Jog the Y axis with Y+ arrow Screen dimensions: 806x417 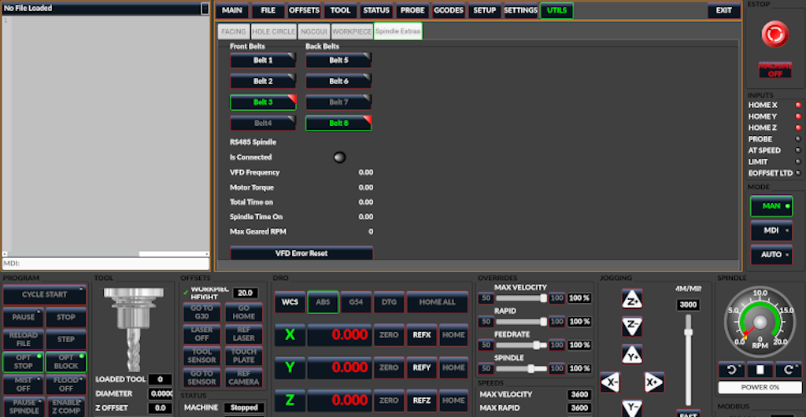[x=632, y=354]
